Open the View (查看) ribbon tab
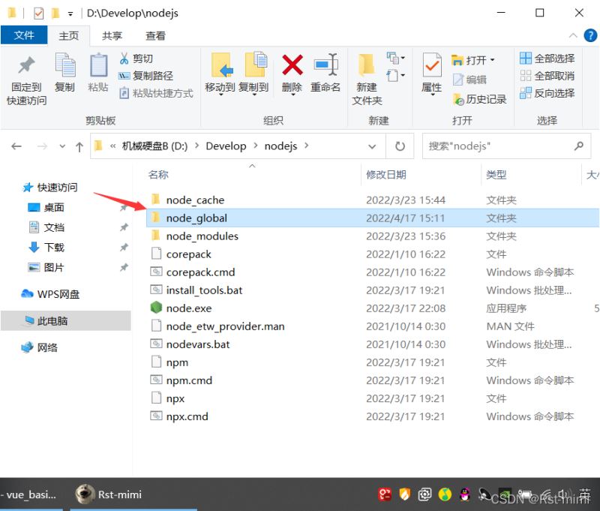 (x=155, y=36)
